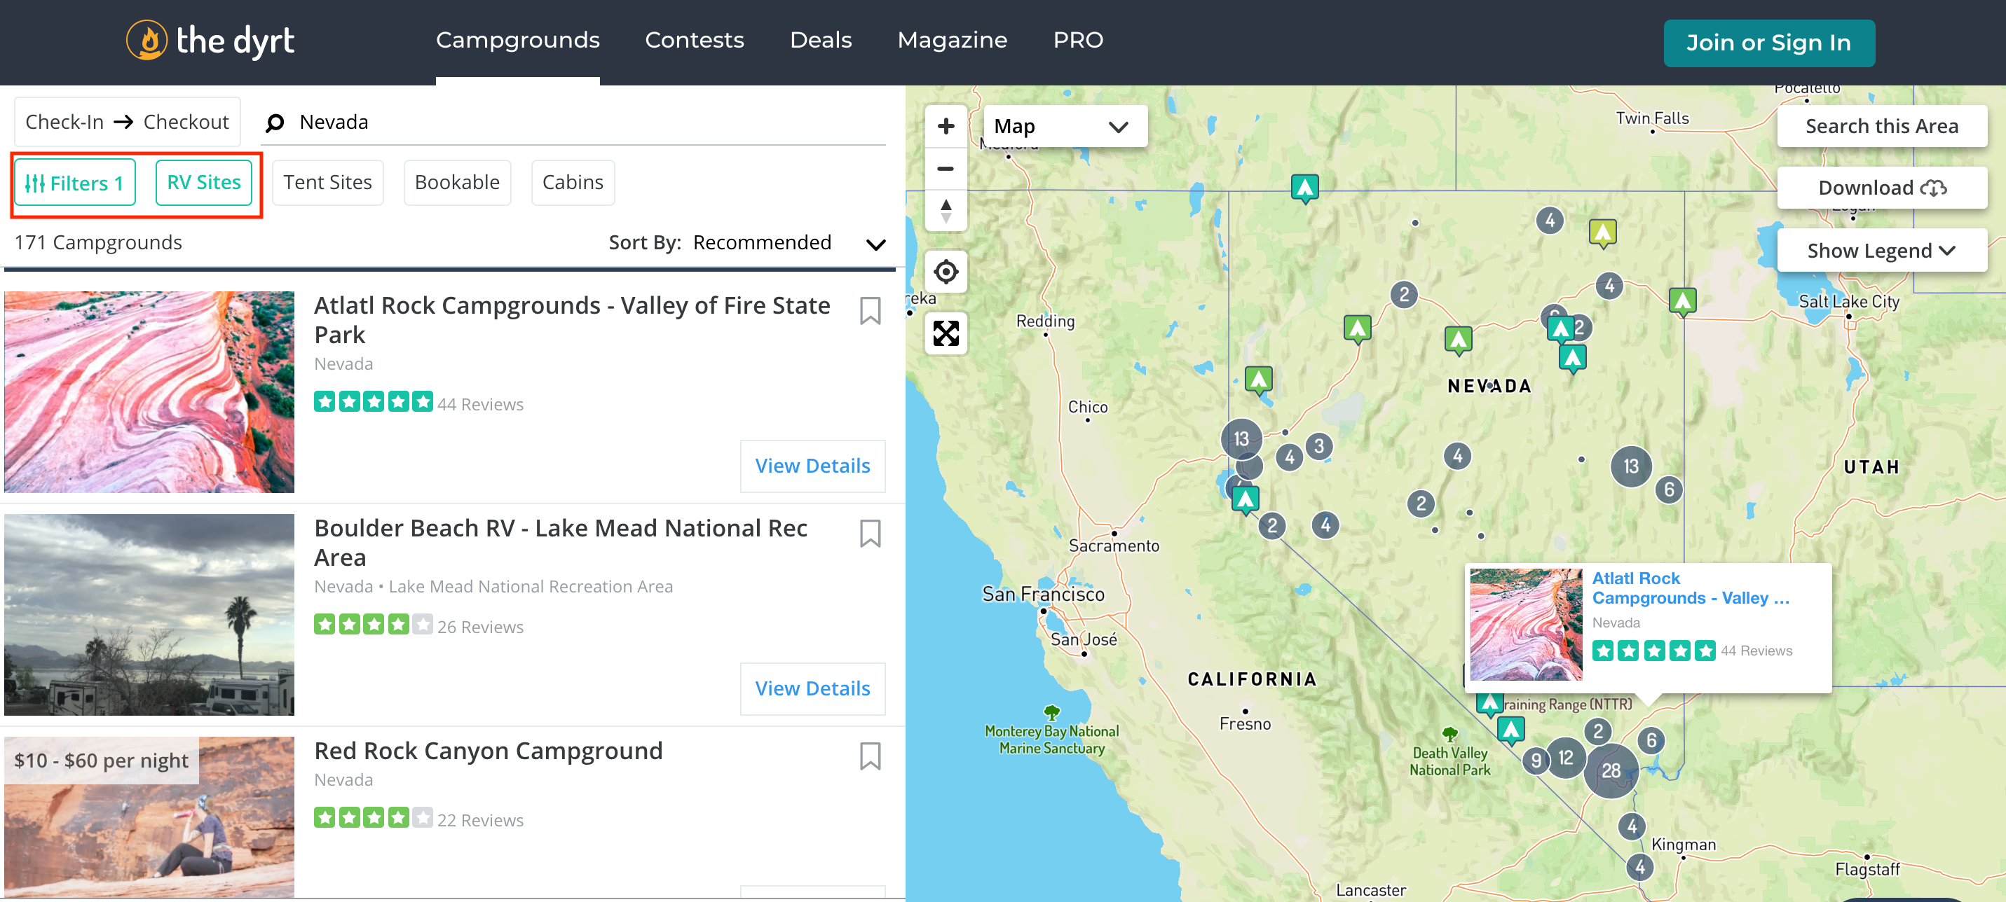Click the cluster marker labeled 28
Screen dimensions: 2006x902
[x=1611, y=770]
